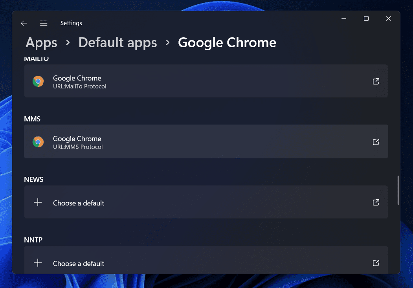
Task: Click the Chrome icon in MAILTO row
Action: coord(38,81)
